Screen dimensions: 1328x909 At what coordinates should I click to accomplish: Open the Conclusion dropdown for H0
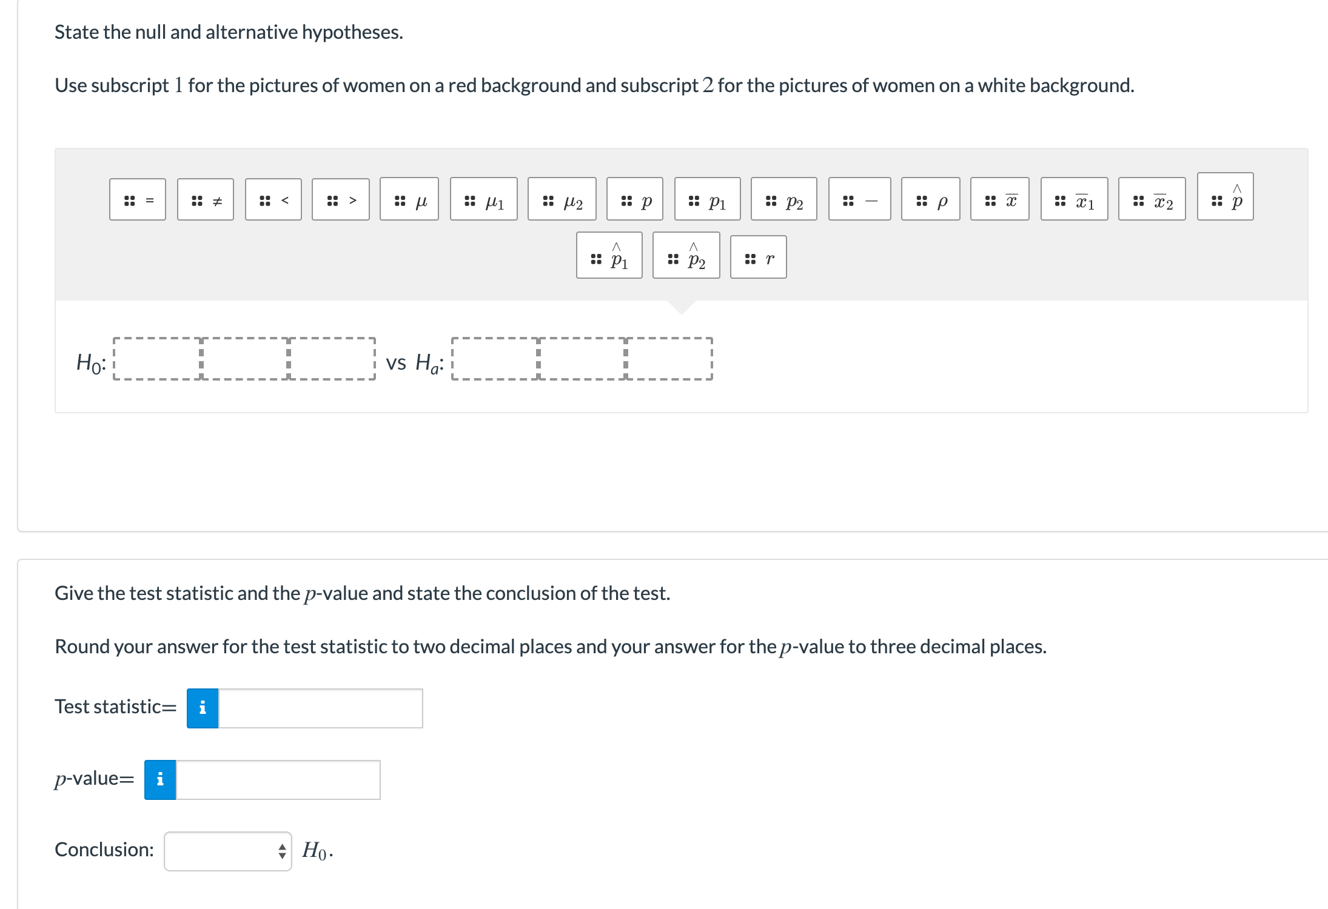pos(228,851)
